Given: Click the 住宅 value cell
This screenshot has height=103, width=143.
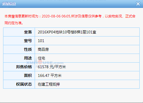Looking at the screenshot, I should point(87,58).
